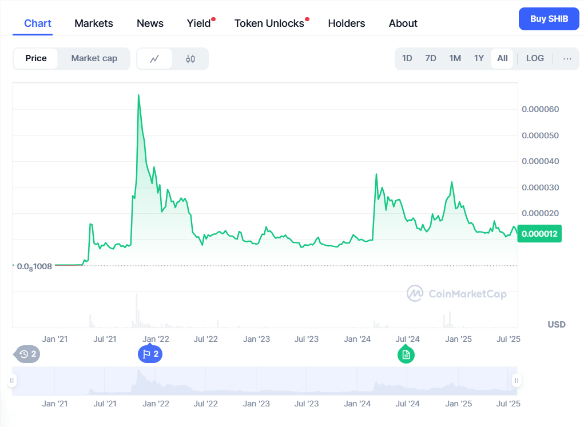
Task: Set time range to 1D
Action: (x=407, y=58)
